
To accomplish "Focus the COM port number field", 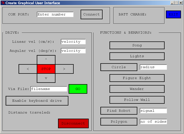I will 55,14.
